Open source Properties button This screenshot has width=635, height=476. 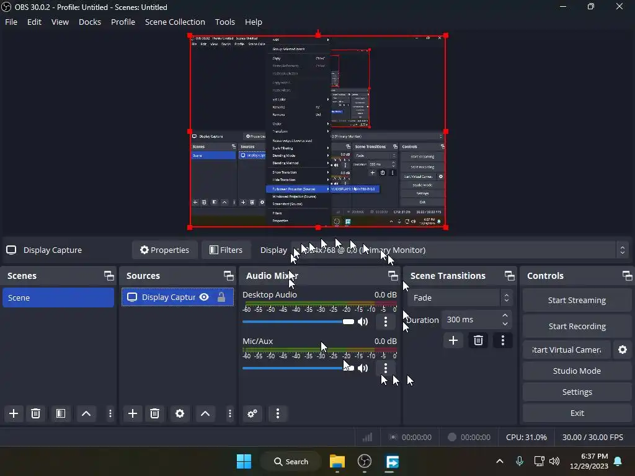(164, 250)
